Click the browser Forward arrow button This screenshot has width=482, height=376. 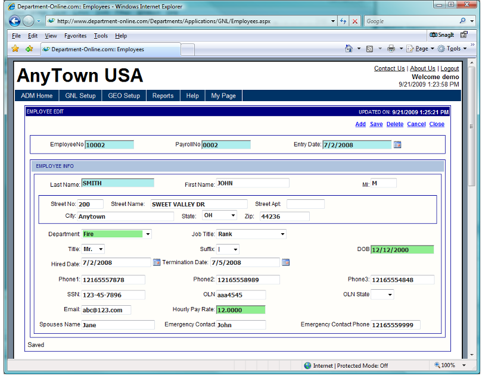pos(28,21)
